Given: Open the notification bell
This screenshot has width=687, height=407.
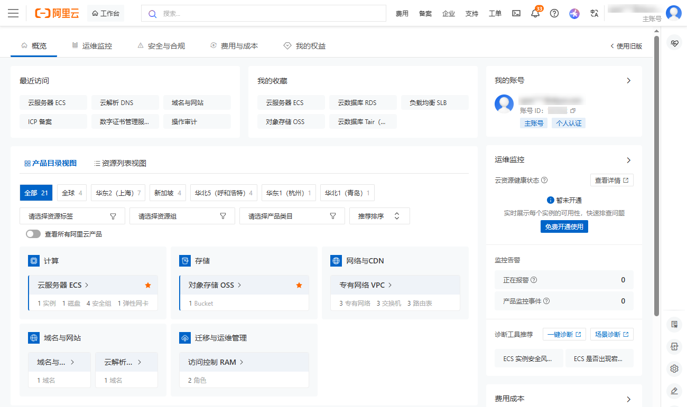Looking at the screenshot, I should coord(535,14).
